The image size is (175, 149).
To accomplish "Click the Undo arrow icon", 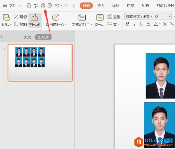I will (x=57, y=5).
